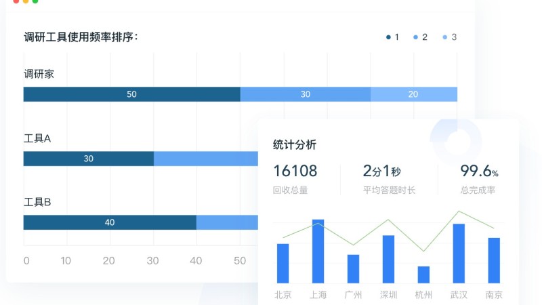Select the 上海 column bar
The width and height of the screenshot is (542, 305).
tap(318, 251)
